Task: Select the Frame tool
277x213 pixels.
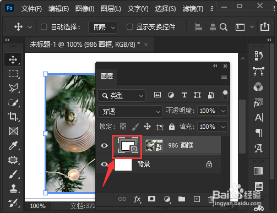Action: [x=13, y=131]
